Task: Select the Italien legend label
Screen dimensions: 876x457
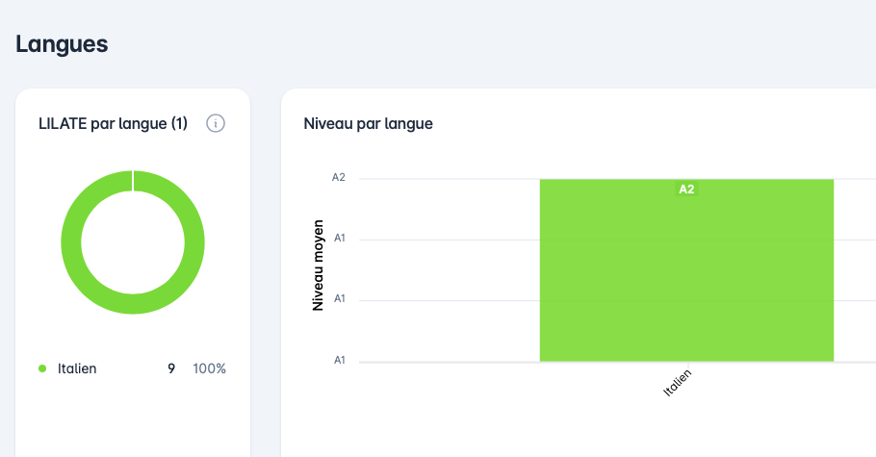Action: (x=77, y=368)
